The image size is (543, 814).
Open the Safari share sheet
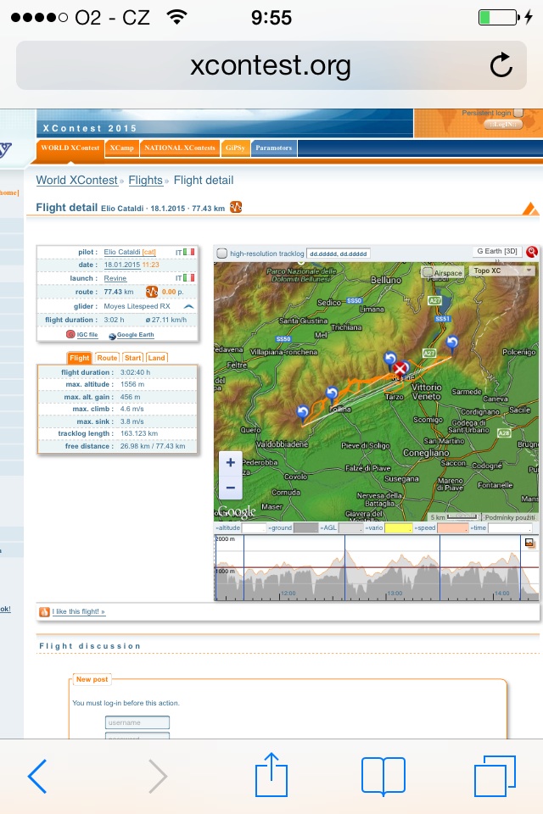tap(271, 774)
